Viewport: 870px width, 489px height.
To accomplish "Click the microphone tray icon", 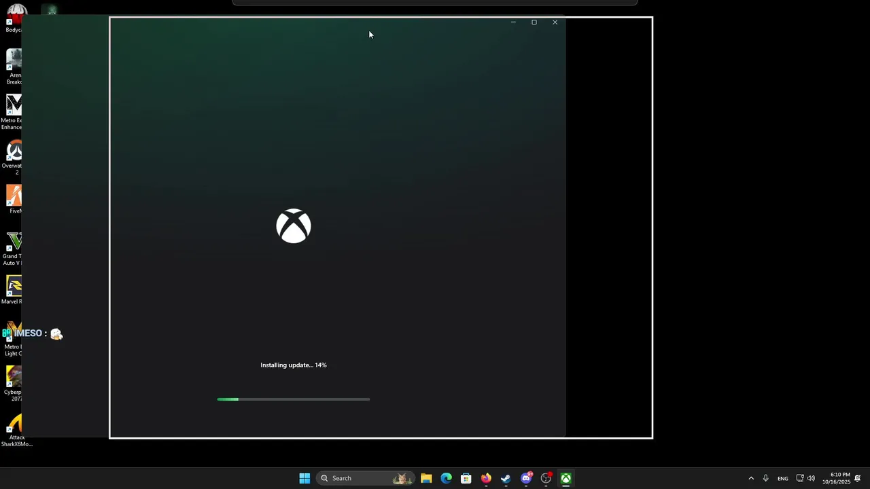I will (765, 478).
